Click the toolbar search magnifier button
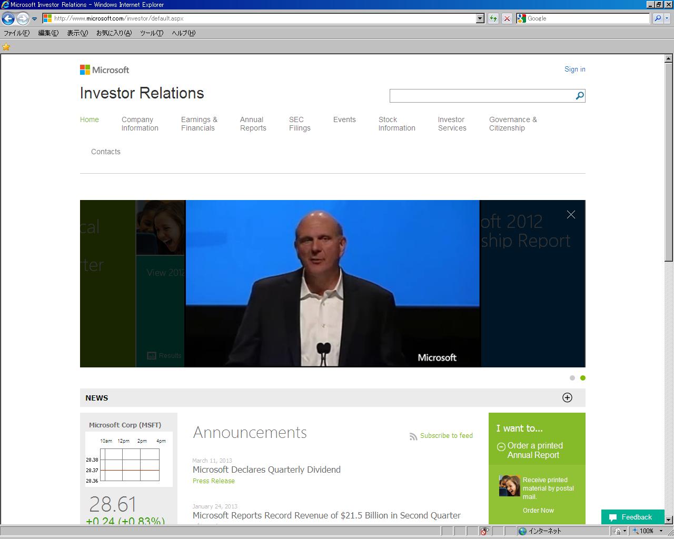This screenshot has width=674, height=539. pyautogui.click(x=658, y=18)
